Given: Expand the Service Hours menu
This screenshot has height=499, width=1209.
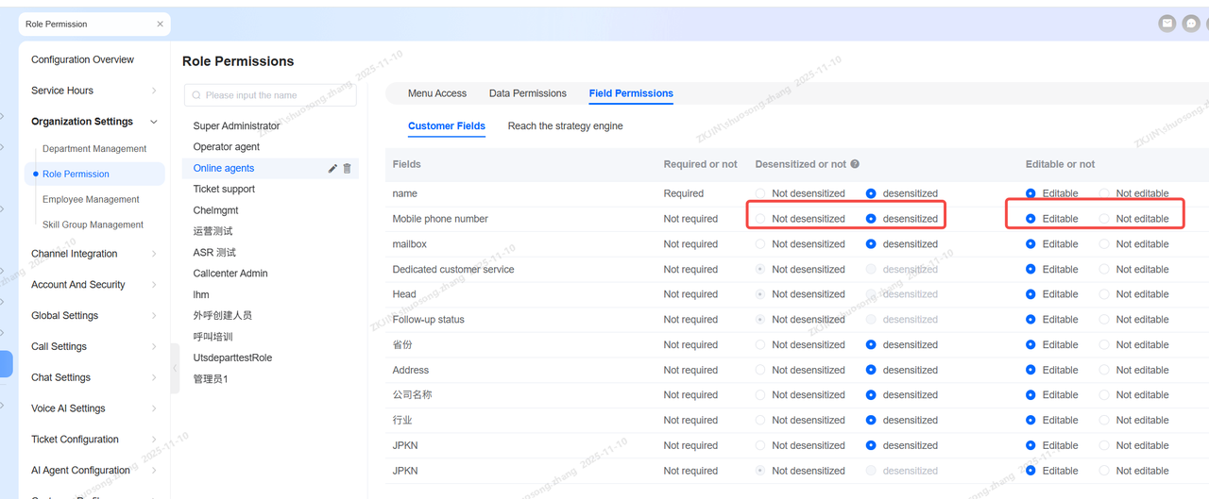Looking at the screenshot, I should pyautogui.click(x=154, y=91).
